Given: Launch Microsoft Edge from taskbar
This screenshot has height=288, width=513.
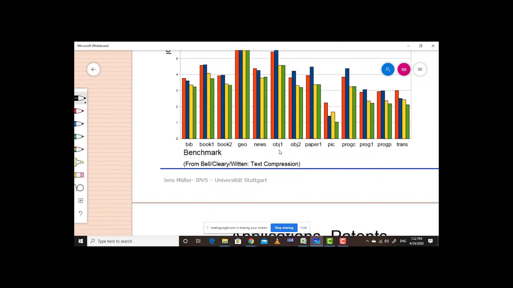Looking at the screenshot, I should pyautogui.click(x=212, y=241).
